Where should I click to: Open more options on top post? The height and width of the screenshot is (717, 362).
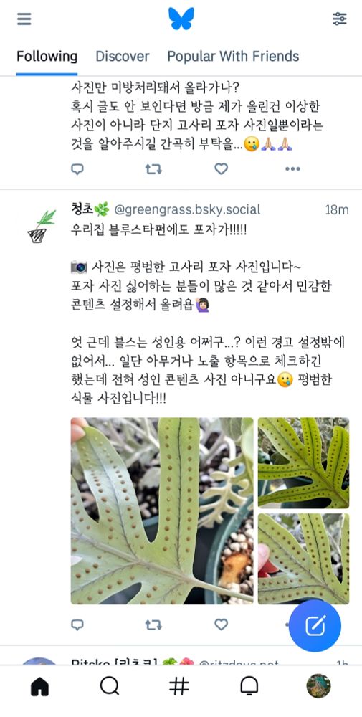292,169
